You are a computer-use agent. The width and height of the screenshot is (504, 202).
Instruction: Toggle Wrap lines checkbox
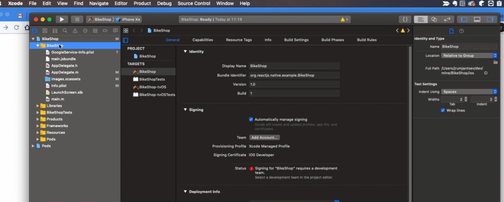point(443,111)
